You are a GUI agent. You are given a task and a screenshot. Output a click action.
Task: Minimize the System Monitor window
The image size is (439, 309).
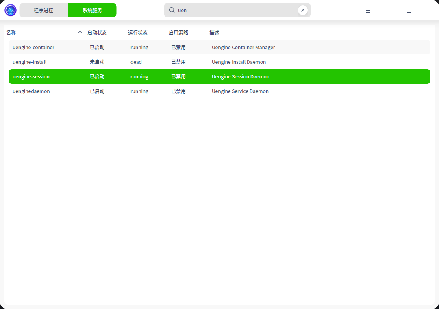[x=389, y=10]
